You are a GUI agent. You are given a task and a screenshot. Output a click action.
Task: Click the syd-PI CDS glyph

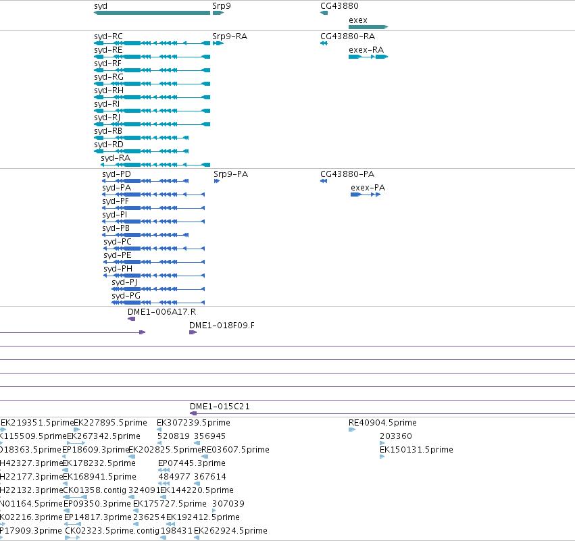[153, 222]
